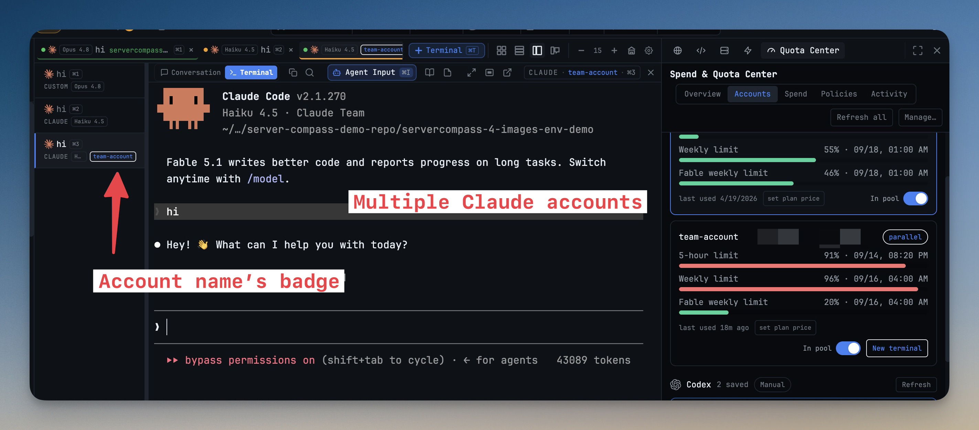Click the Refresh all button
The height and width of the screenshot is (430, 979).
tap(861, 117)
